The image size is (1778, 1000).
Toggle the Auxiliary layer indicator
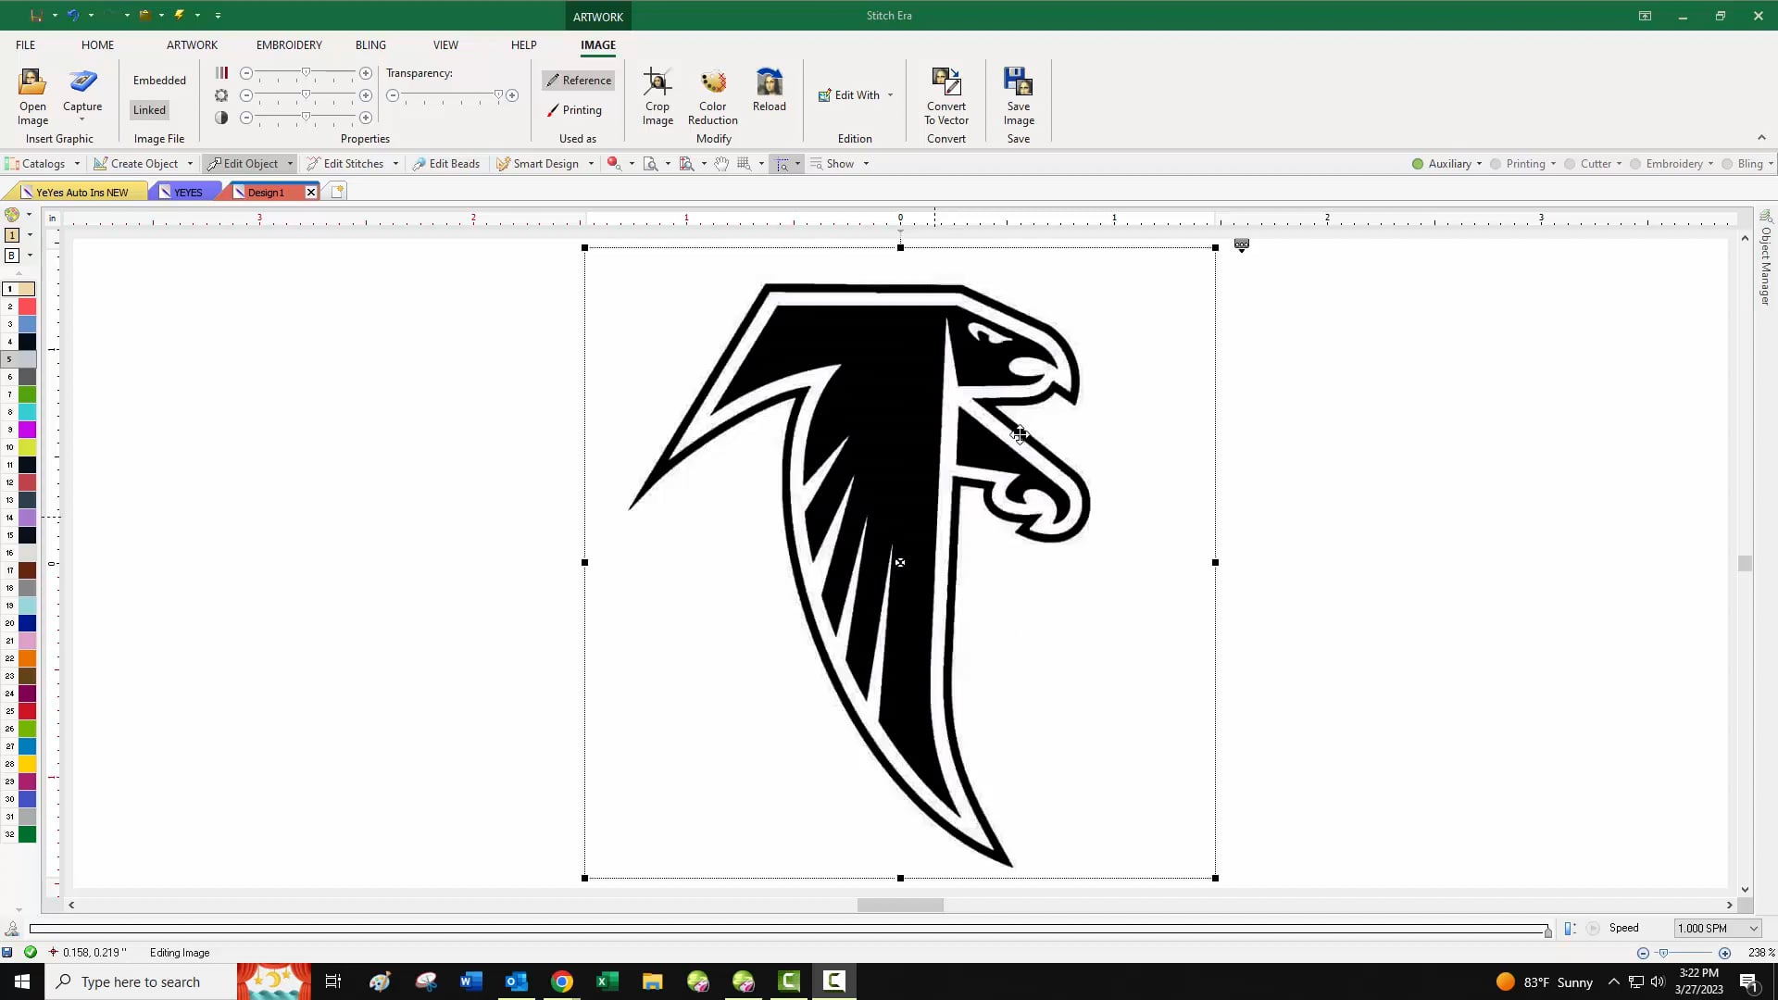click(1417, 164)
